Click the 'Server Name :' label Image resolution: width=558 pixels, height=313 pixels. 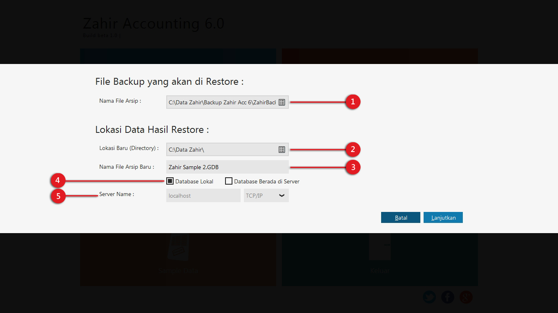pos(116,194)
